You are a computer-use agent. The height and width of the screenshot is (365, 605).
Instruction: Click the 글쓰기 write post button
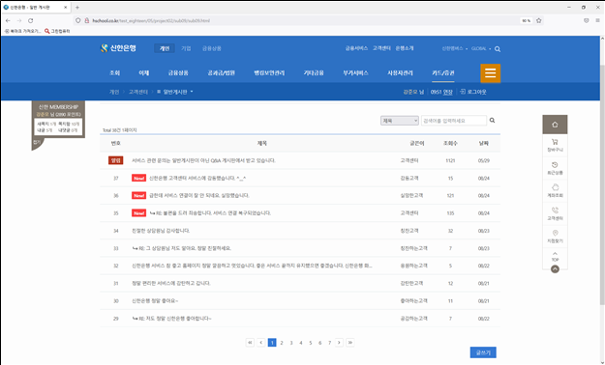[x=483, y=352]
